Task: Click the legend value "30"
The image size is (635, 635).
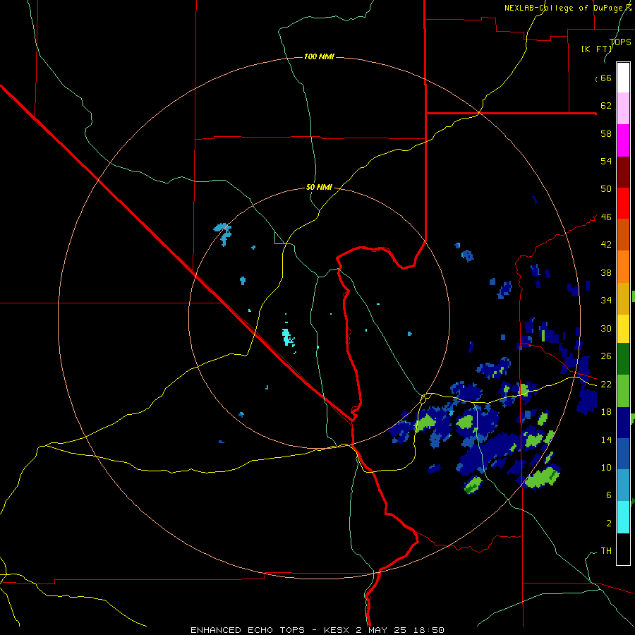Action: (x=606, y=328)
